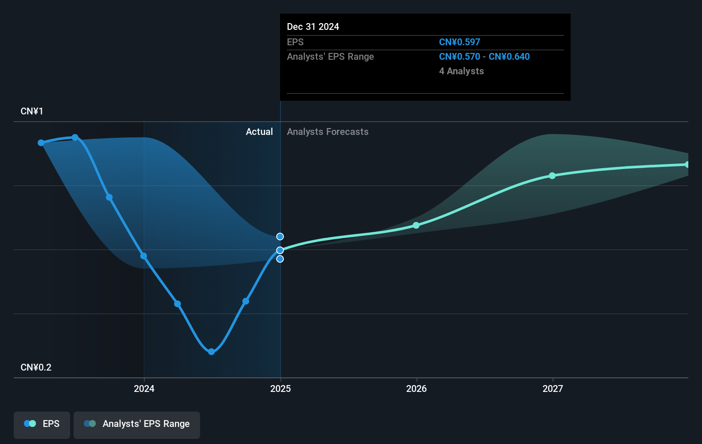Click the forecast data point at 2026
This screenshot has height=444, width=702.
(x=416, y=225)
